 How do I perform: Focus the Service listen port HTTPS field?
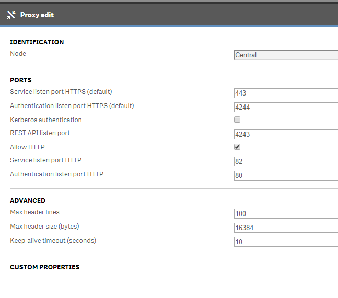286,93
